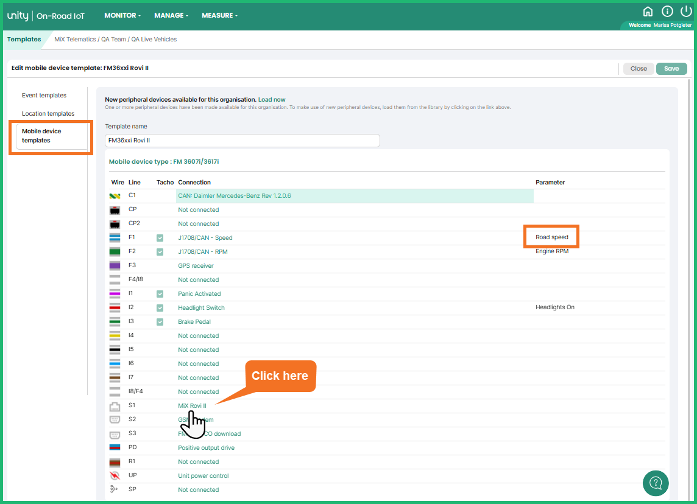Click the I2 red wire icon
Viewport: 697px width, 504px height.
pos(115,307)
